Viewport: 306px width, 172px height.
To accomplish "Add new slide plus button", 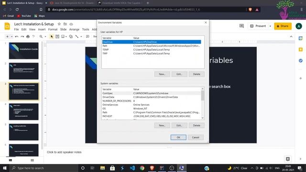I will pos(8,36).
